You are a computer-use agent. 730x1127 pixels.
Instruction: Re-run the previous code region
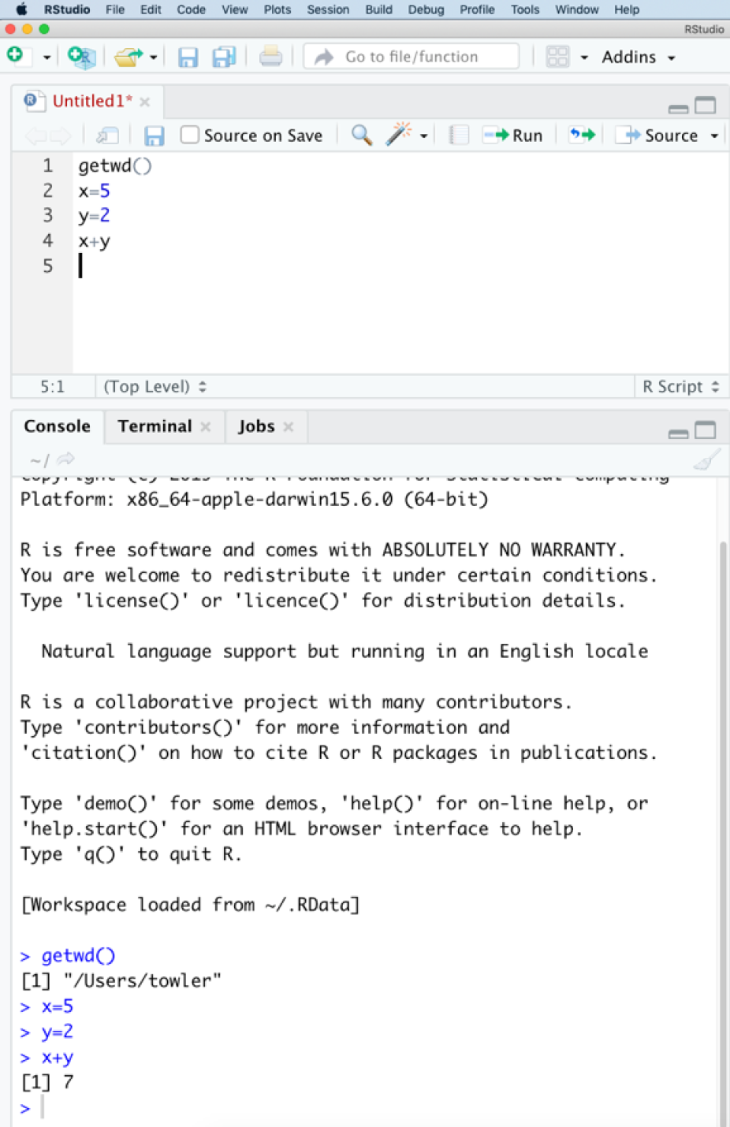click(582, 135)
